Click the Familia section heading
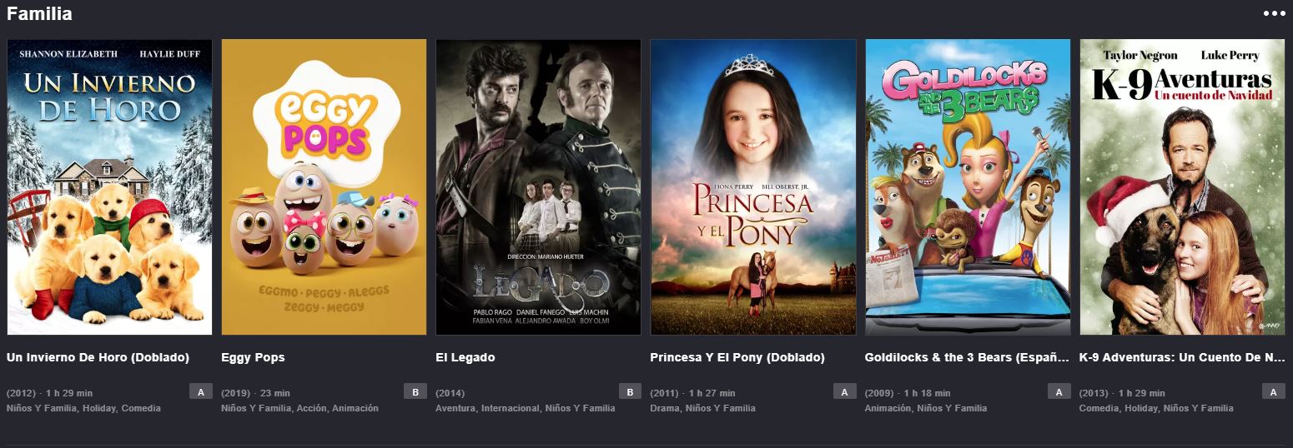The height and width of the screenshot is (448, 1293). (39, 13)
